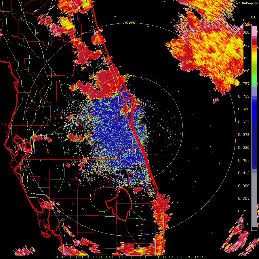Click the black radar site dot at center
The image size is (259, 259).
click(129, 130)
